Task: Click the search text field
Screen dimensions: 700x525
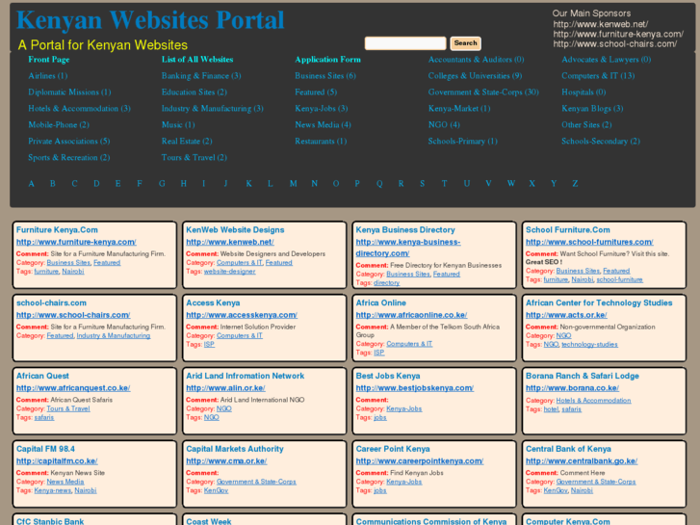Action: click(x=405, y=43)
